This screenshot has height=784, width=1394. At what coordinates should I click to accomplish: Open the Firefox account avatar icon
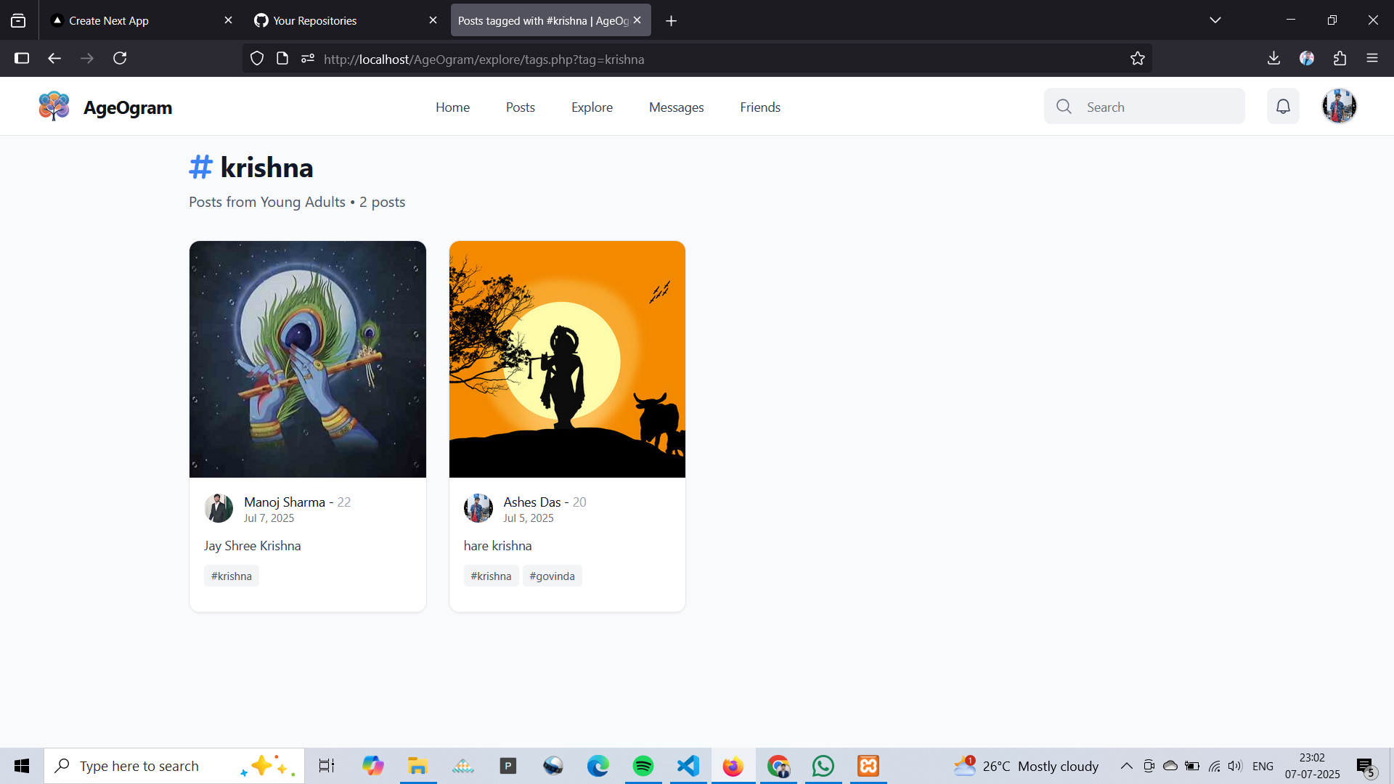[1307, 58]
